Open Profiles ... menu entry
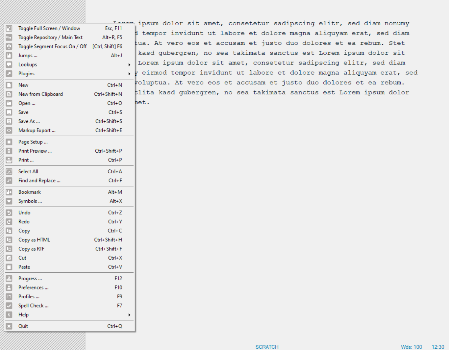This screenshot has width=449, height=350. coord(69,296)
